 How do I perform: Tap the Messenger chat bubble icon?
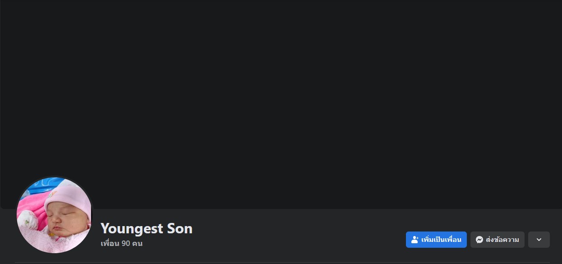[x=479, y=240]
